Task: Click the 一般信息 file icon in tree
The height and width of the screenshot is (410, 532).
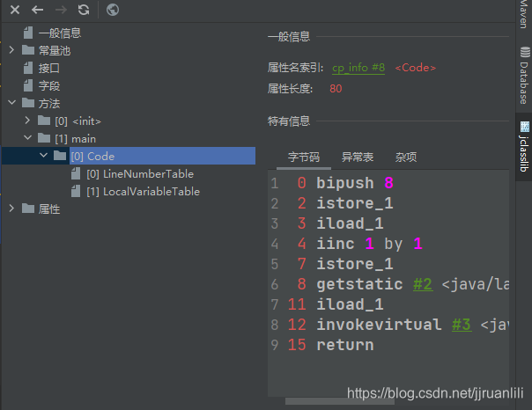Action: pyautogui.click(x=28, y=33)
